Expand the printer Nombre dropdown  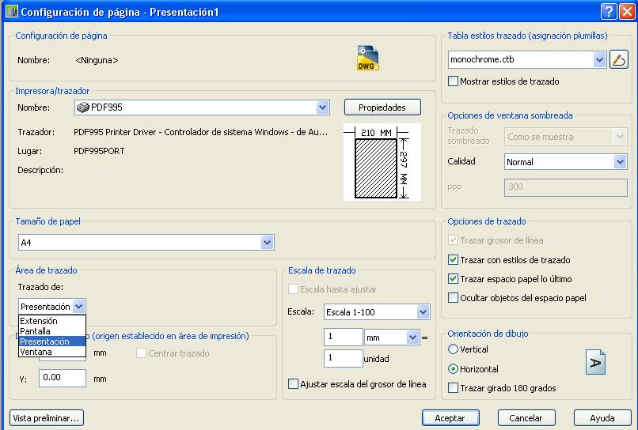click(322, 107)
